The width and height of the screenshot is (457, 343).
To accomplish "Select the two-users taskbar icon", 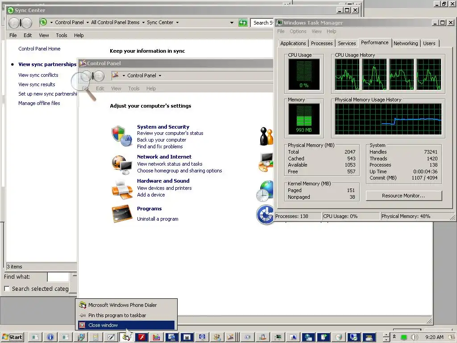I will [x=217, y=337].
